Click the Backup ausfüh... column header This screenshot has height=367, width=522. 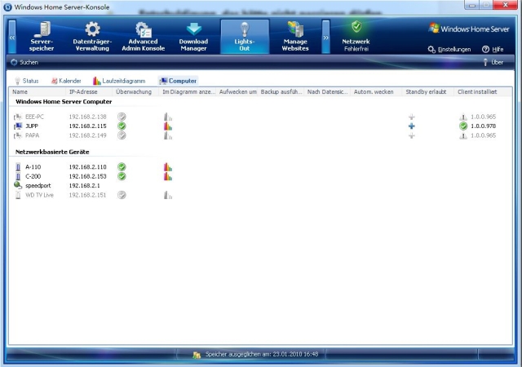click(281, 92)
